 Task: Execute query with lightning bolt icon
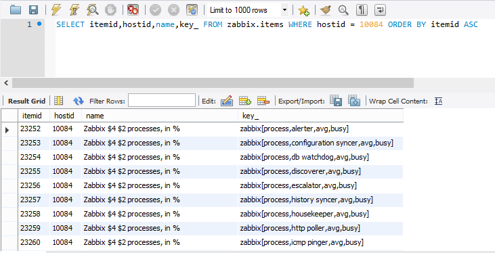point(56,9)
